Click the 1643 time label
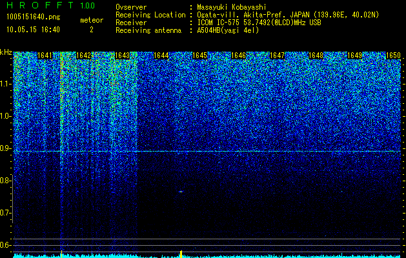406x258 pixels. pos(122,55)
